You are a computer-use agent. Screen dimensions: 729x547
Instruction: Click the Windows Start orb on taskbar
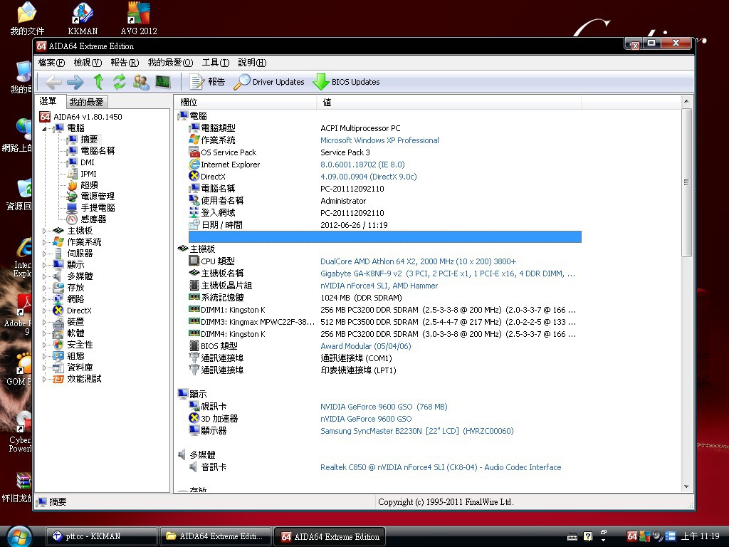point(19,536)
